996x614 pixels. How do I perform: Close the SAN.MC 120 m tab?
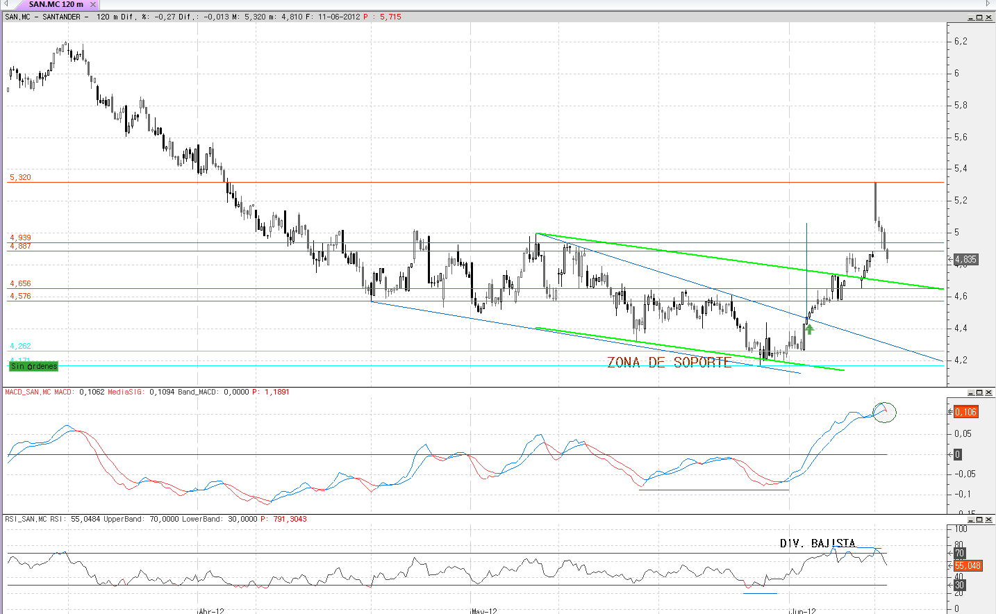click(x=93, y=4)
